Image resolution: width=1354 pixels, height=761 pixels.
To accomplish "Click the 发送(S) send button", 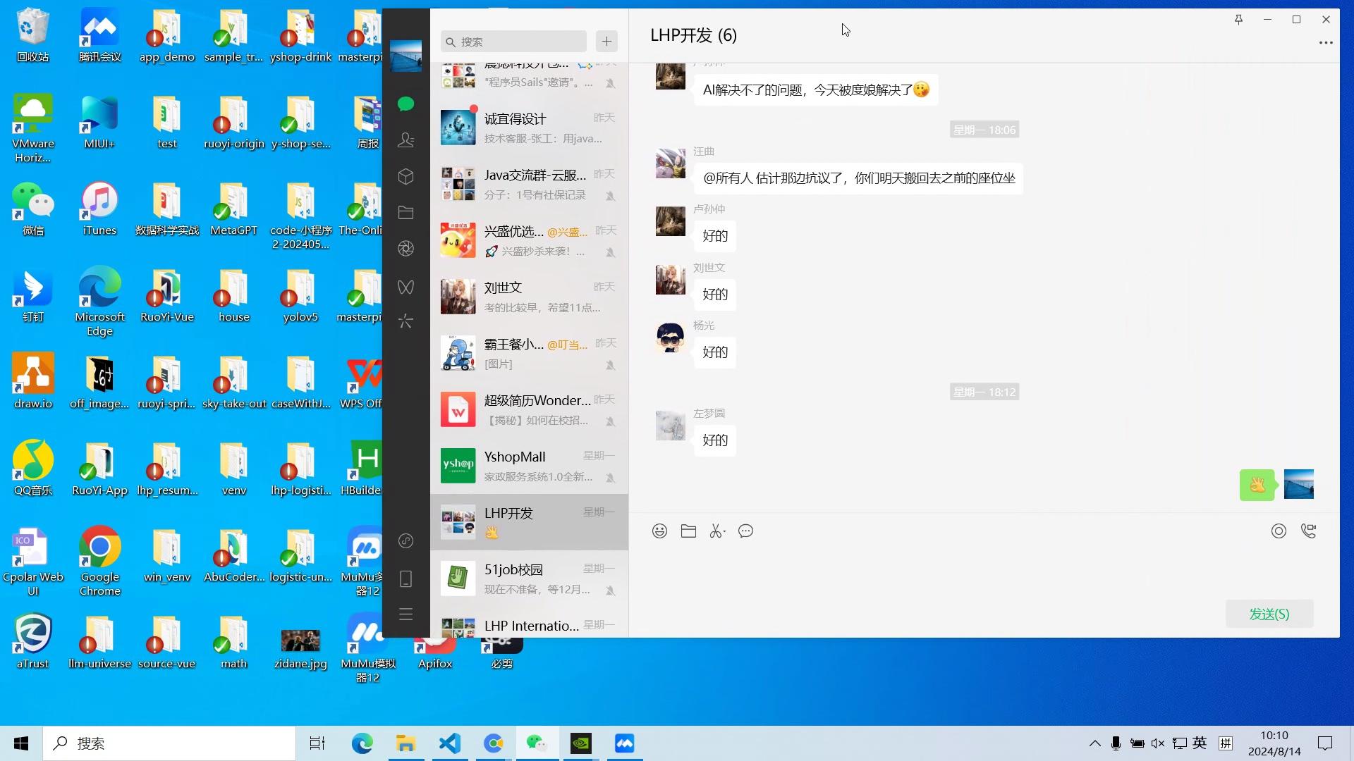I will tap(1269, 614).
